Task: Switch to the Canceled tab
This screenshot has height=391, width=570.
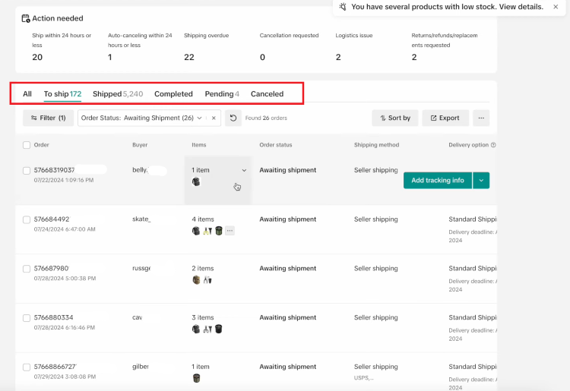Action: coord(267,94)
